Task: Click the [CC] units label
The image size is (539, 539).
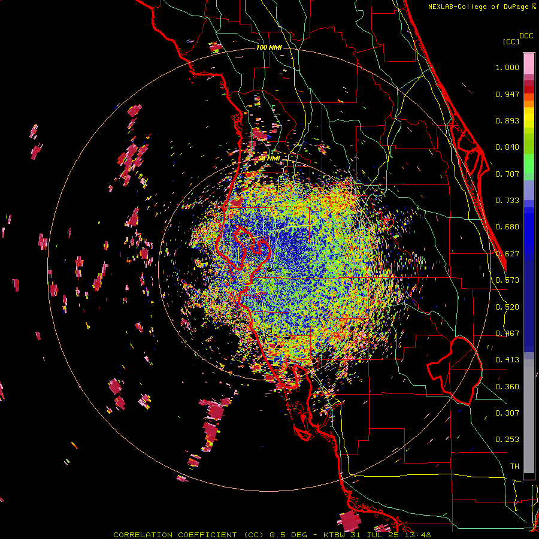Action: (x=511, y=41)
